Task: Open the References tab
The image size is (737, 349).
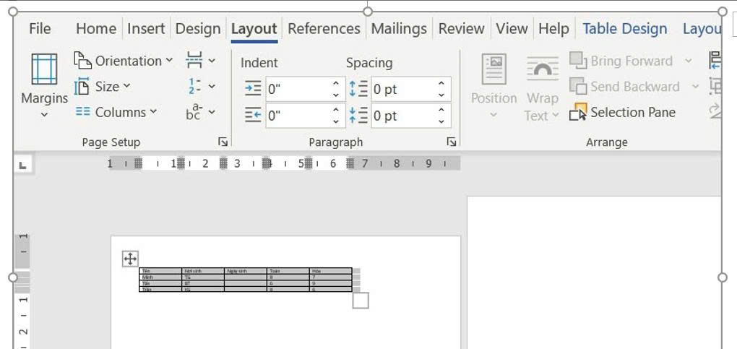Action: tap(324, 29)
